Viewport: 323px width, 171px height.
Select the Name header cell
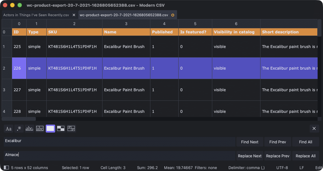126,32
